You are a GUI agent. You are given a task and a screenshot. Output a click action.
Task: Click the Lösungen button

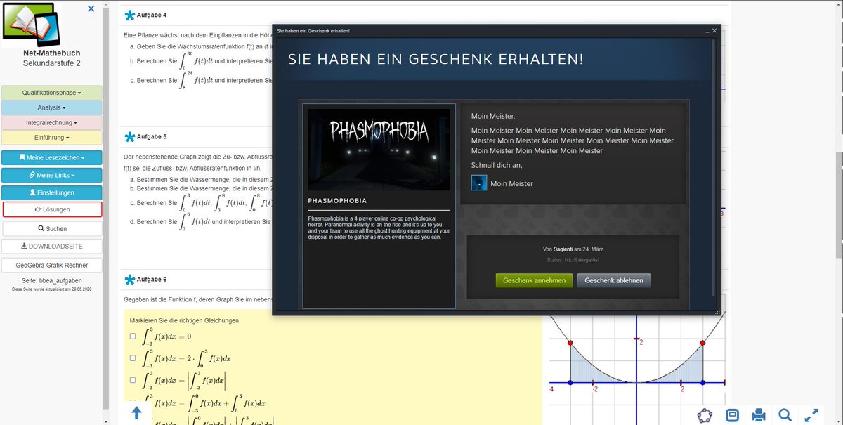(x=52, y=209)
